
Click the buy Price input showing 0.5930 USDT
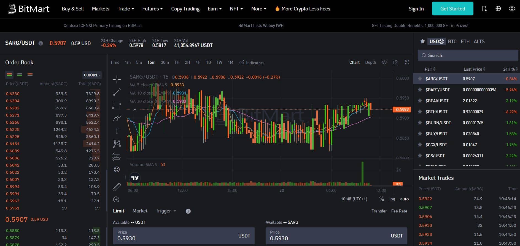pos(184,236)
